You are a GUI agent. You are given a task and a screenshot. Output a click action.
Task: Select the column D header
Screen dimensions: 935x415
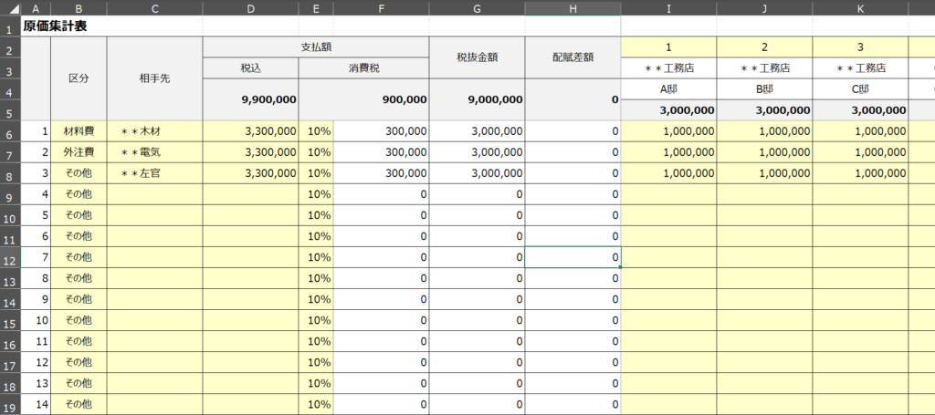(250, 7)
